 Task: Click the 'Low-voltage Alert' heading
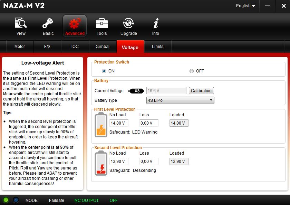point(42,63)
